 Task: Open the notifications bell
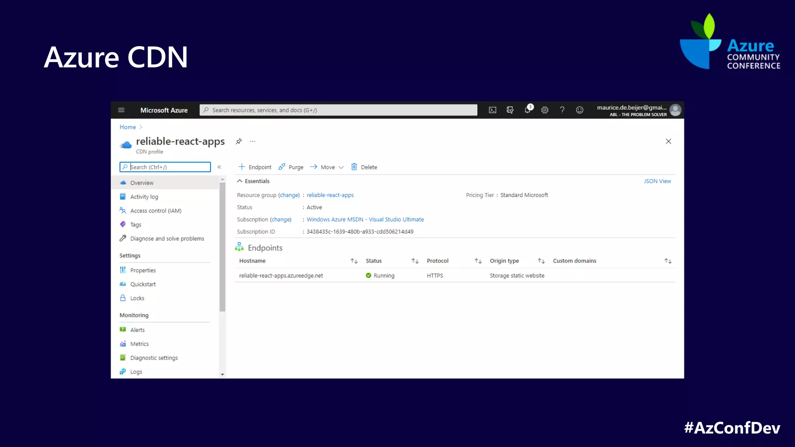point(528,110)
